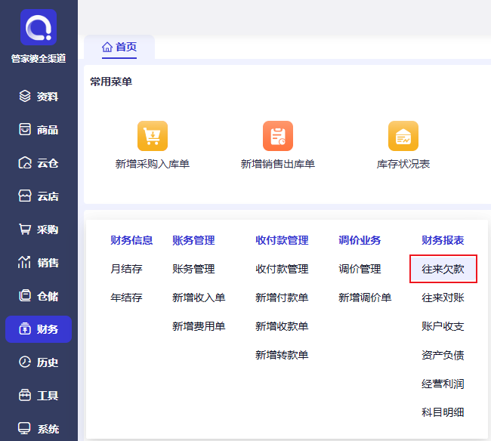
Task: Click the 管家婆全渠道 app logo
Action: coord(39,27)
